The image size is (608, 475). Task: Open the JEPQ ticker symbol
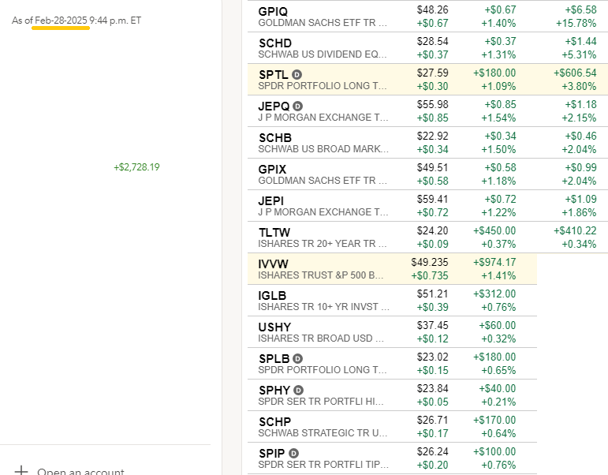point(274,106)
